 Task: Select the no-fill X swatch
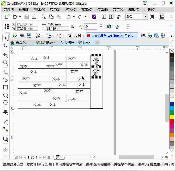172,51
